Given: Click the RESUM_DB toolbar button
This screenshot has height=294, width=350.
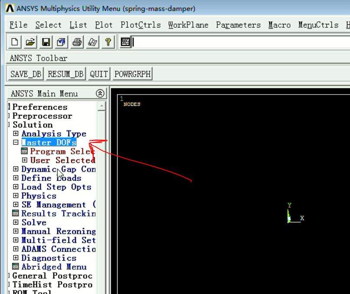Looking at the screenshot, I should pyautogui.click(x=65, y=74).
